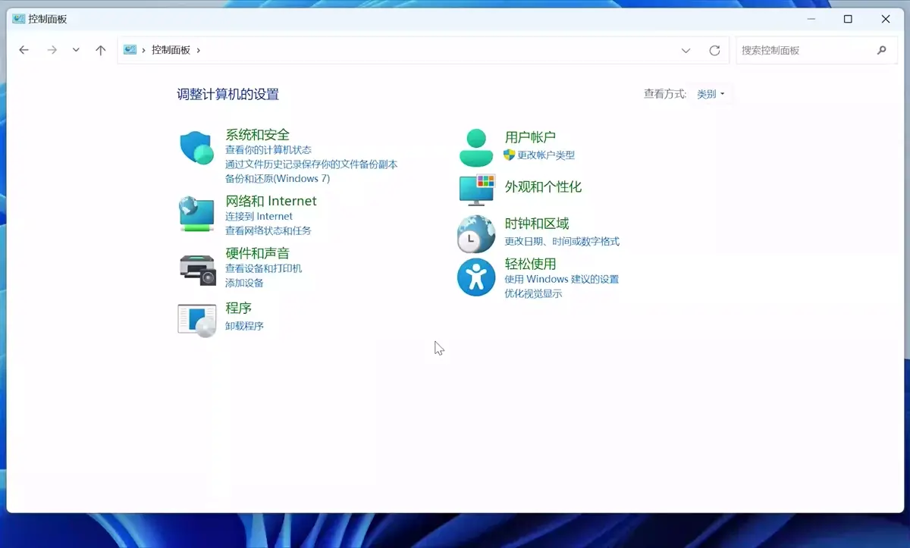Open the recent locations chevron menu
Viewport: 910px width, 548px height.
(76, 50)
